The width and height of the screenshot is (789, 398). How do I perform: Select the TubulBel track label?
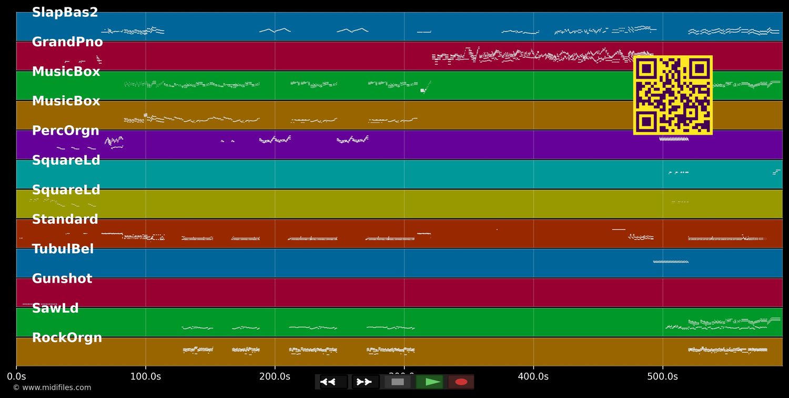pyautogui.click(x=63, y=249)
